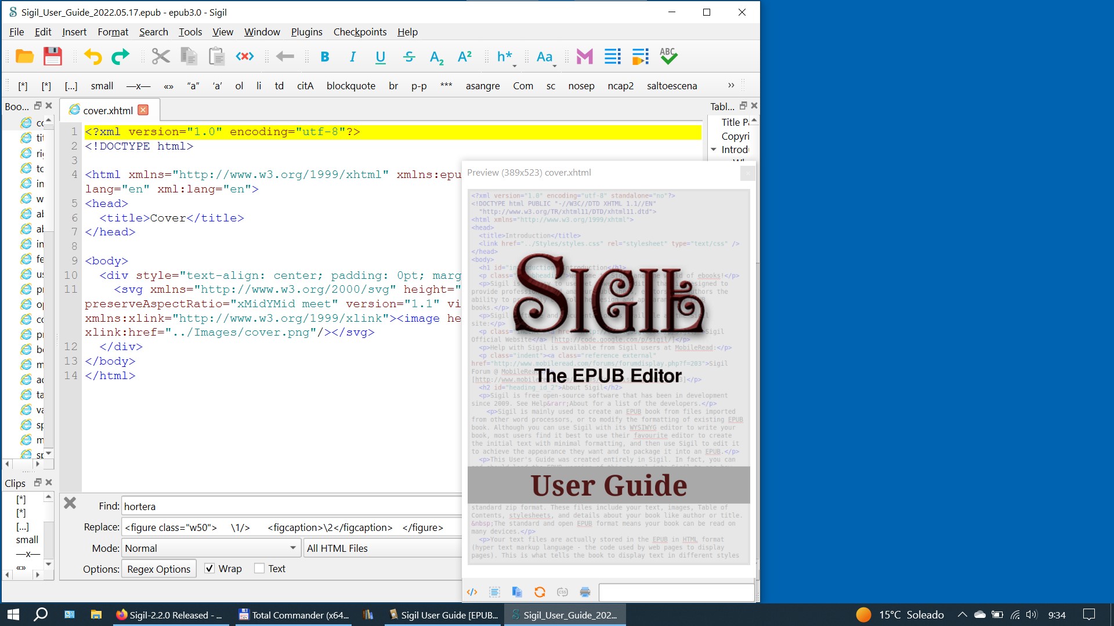The width and height of the screenshot is (1114, 626).
Task: Click the Find text field
Action: pyautogui.click(x=290, y=507)
